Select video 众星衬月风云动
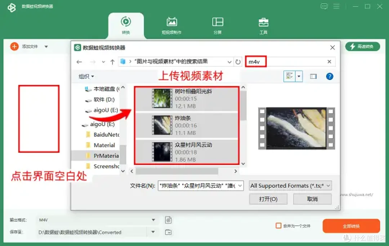The height and width of the screenshot is (246, 389). coord(187,152)
